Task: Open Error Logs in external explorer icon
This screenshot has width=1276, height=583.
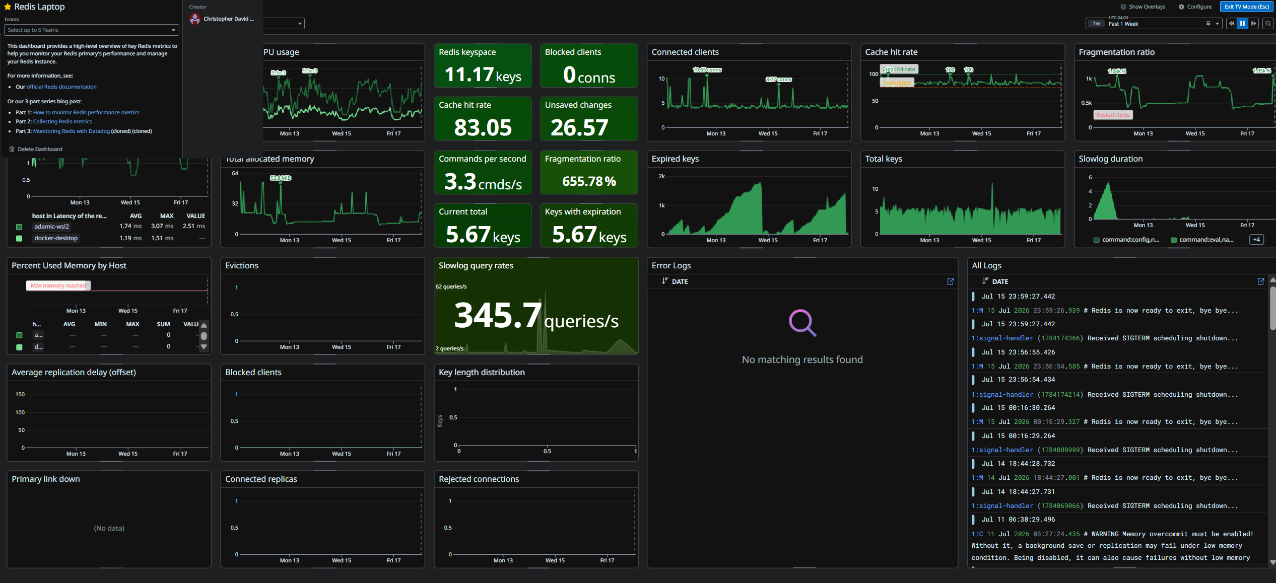Action: click(x=951, y=282)
